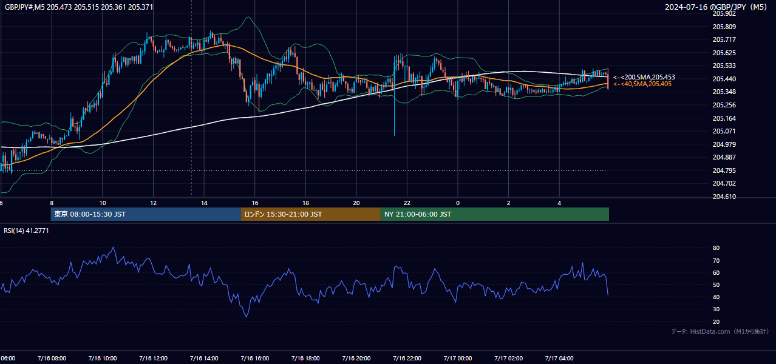The width and height of the screenshot is (776, 364).
Task: Click hour label 12 under the price chart
Action: (x=153, y=203)
